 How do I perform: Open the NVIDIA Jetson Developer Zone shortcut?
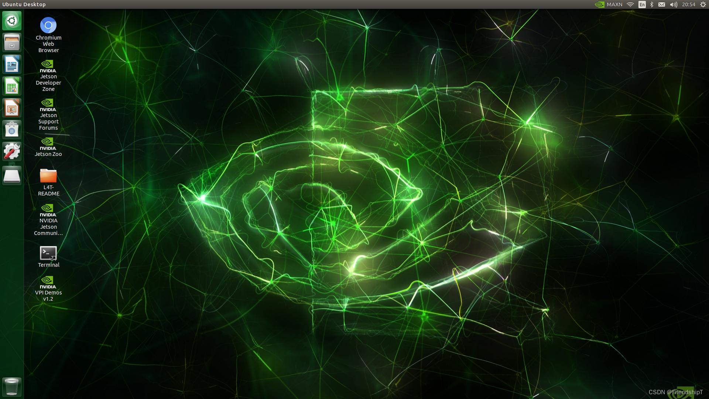coord(48,66)
